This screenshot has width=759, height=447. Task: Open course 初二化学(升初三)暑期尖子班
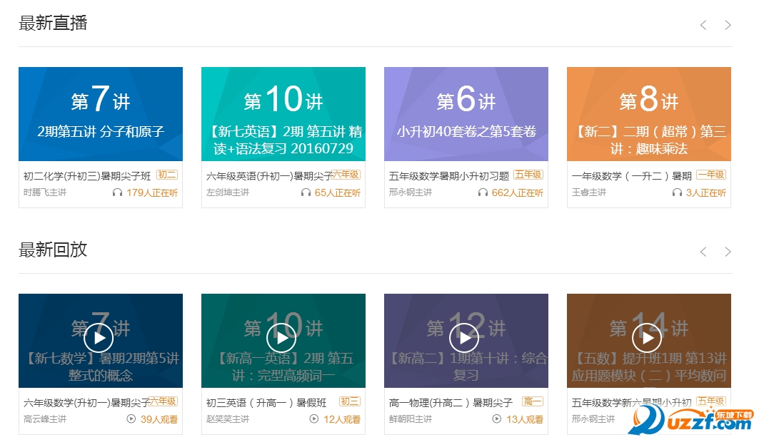pyautogui.click(x=87, y=176)
